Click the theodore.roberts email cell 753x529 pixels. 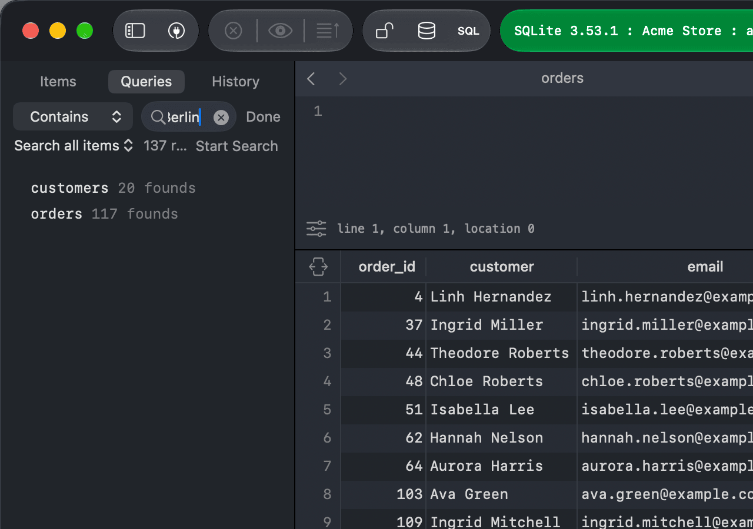tap(665, 353)
